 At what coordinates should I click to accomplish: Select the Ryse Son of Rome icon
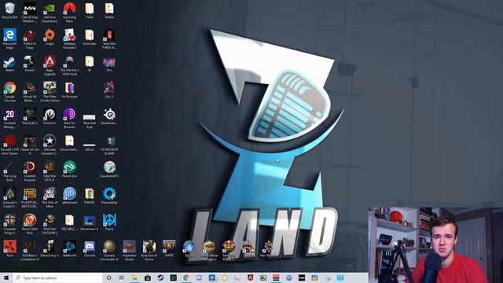149,251
